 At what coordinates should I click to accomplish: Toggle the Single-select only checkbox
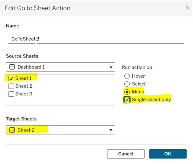click(x=127, y=100)
